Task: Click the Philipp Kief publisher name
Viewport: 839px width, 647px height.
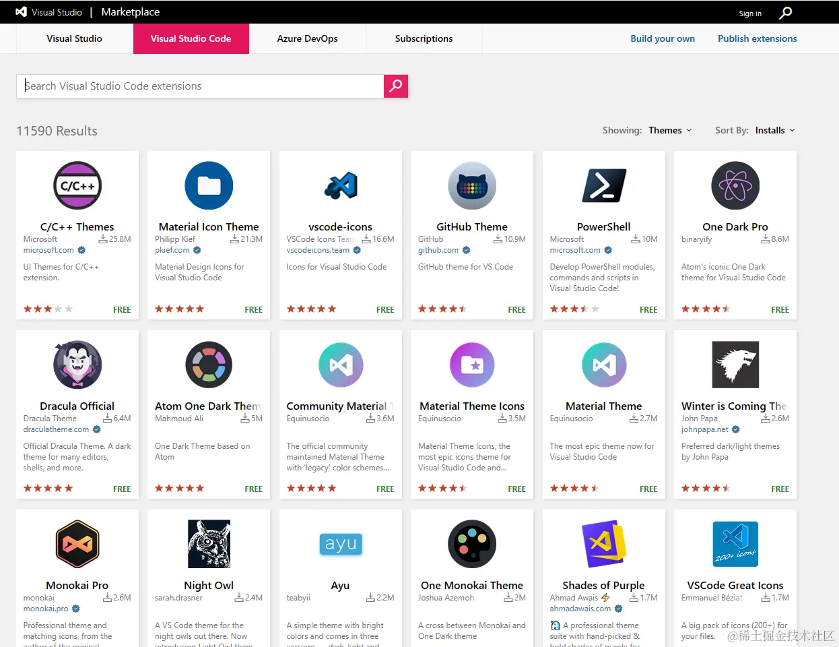Action: click(175, 239)
